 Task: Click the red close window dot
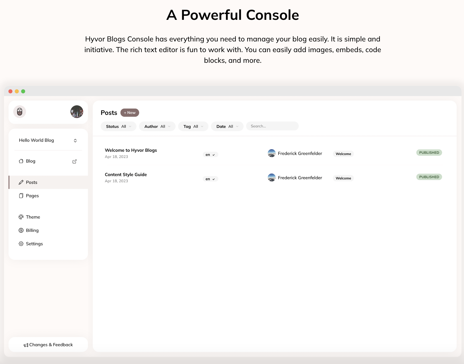(10, 91)
